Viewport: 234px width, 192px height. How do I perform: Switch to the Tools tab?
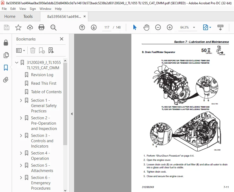(28, 17)
